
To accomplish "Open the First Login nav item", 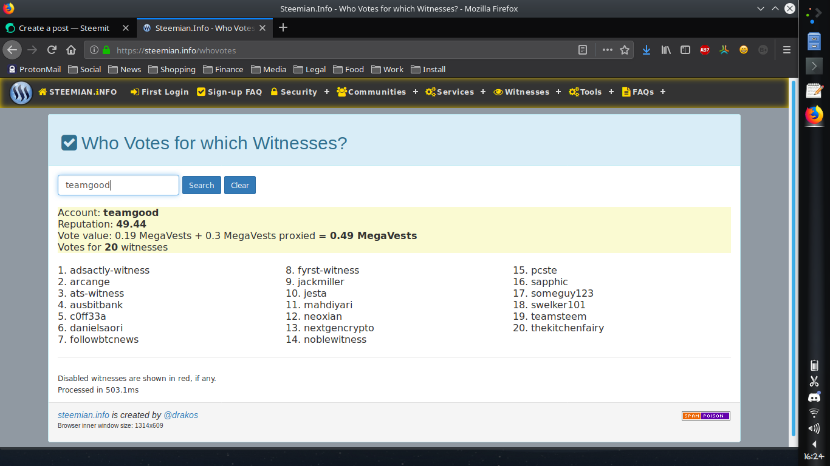I will coord(160,92).
